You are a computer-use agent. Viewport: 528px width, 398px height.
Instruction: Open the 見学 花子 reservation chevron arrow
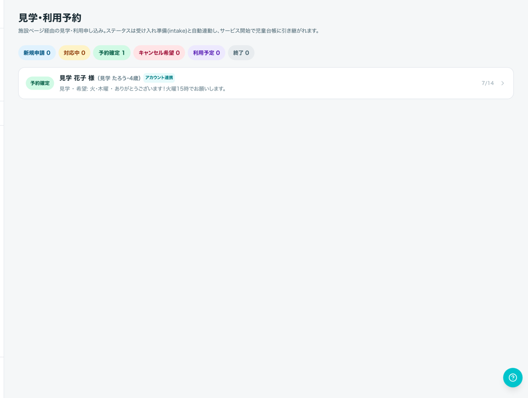[503, 83]
